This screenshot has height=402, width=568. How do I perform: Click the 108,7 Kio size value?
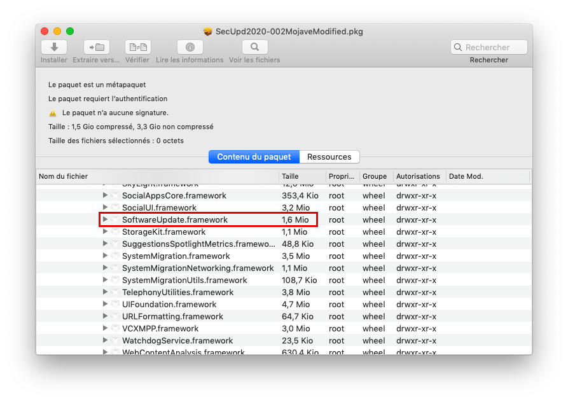pos(299,281)
